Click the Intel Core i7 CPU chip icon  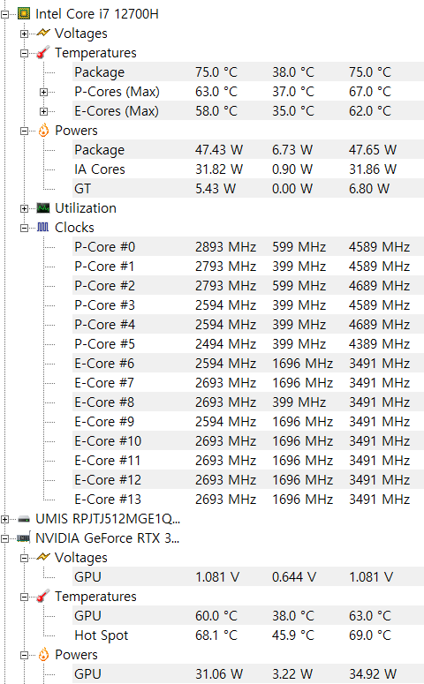point(24,14)
